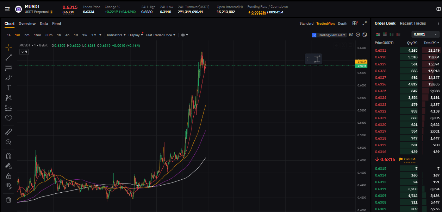Click the 0.6331 ask price row
Viewport: 442px width, 212px height.
click(x=380, y=51)
